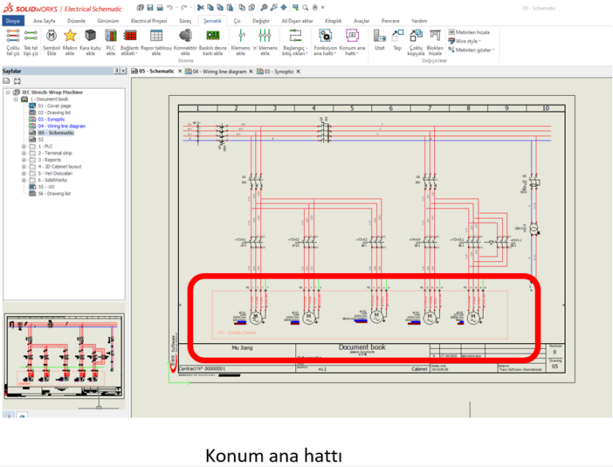Select the Taşı move tool
The height and width of the screenshot is (467, 613).
[397, 38]
